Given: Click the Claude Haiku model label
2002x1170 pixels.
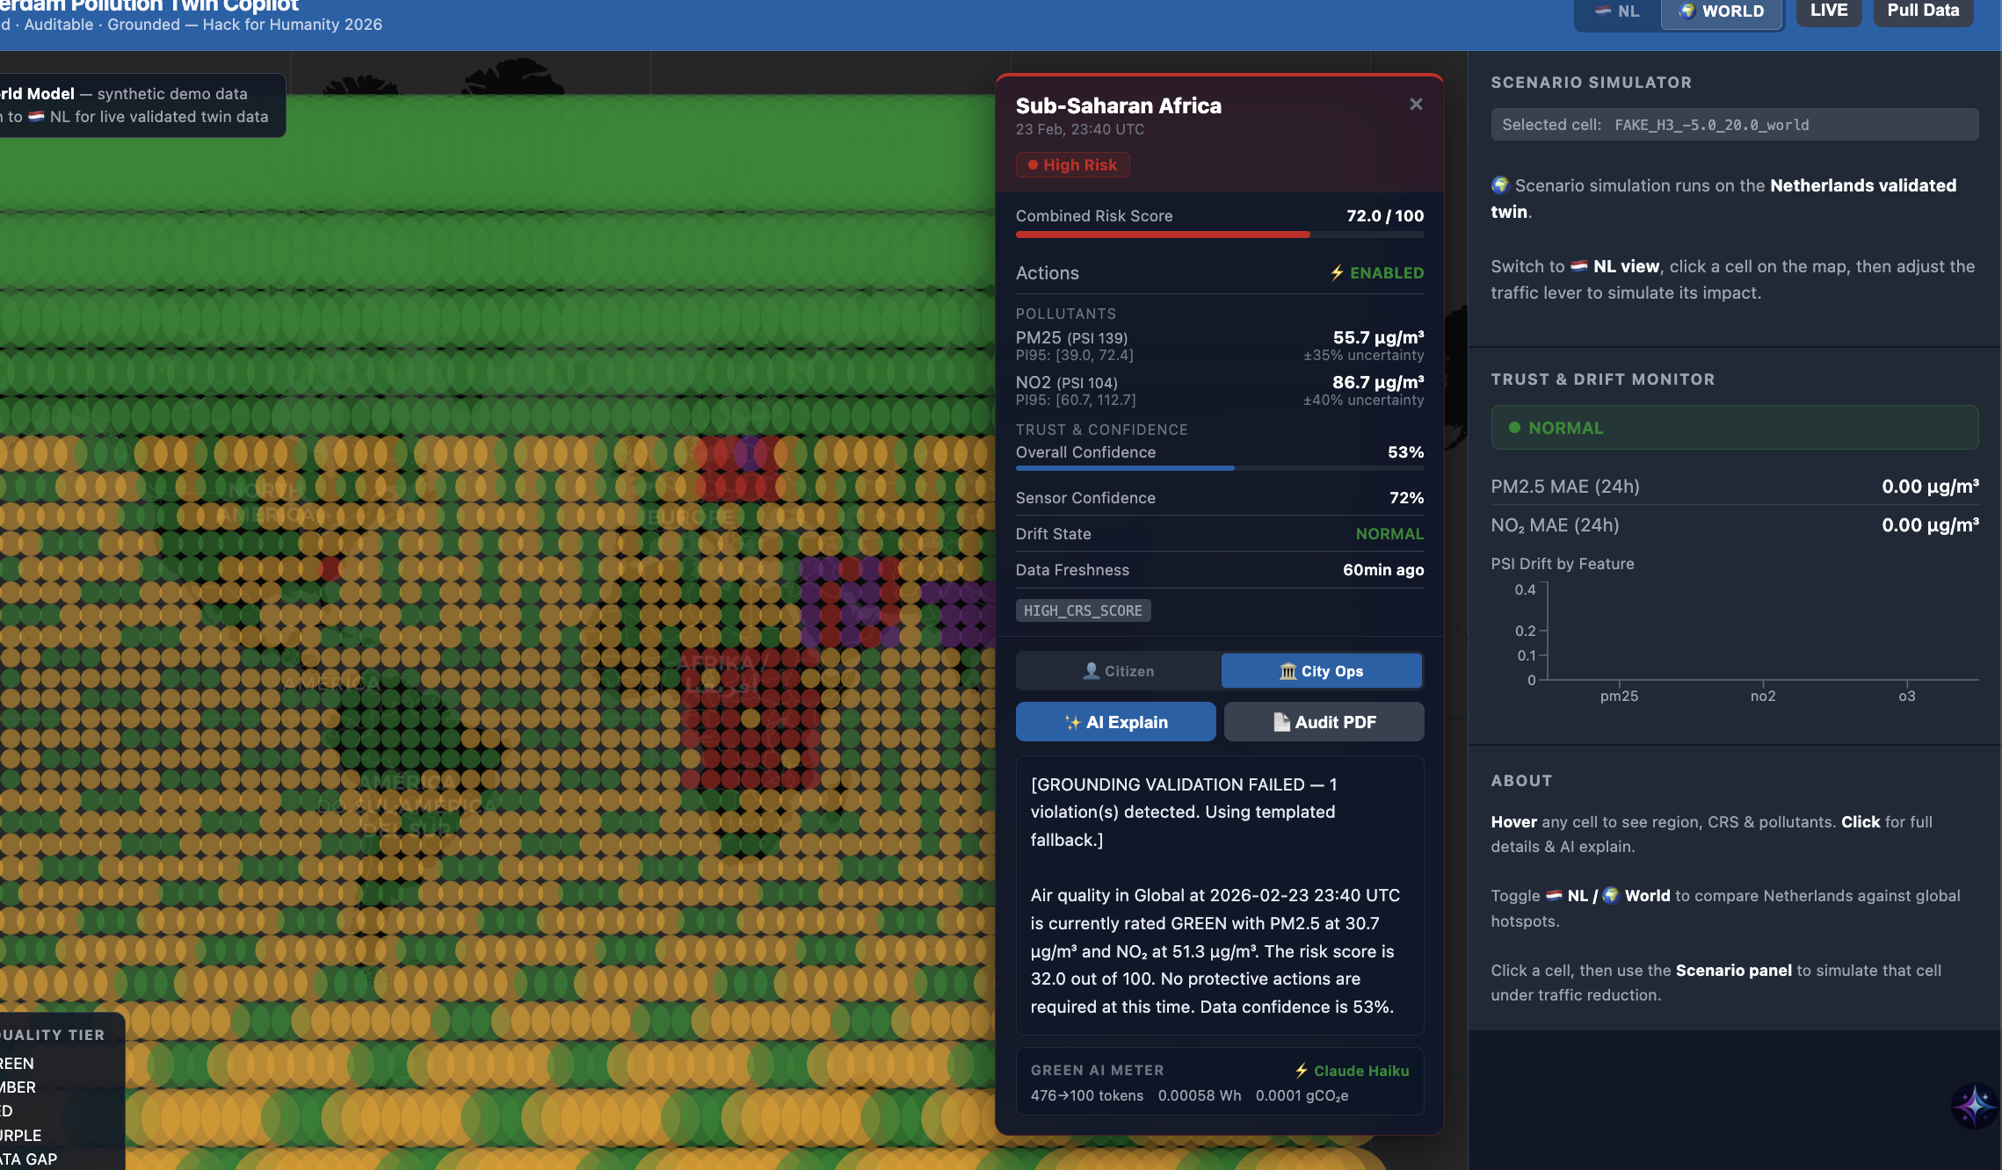Looking at the screenshot, I should tap(1352, 1071).
